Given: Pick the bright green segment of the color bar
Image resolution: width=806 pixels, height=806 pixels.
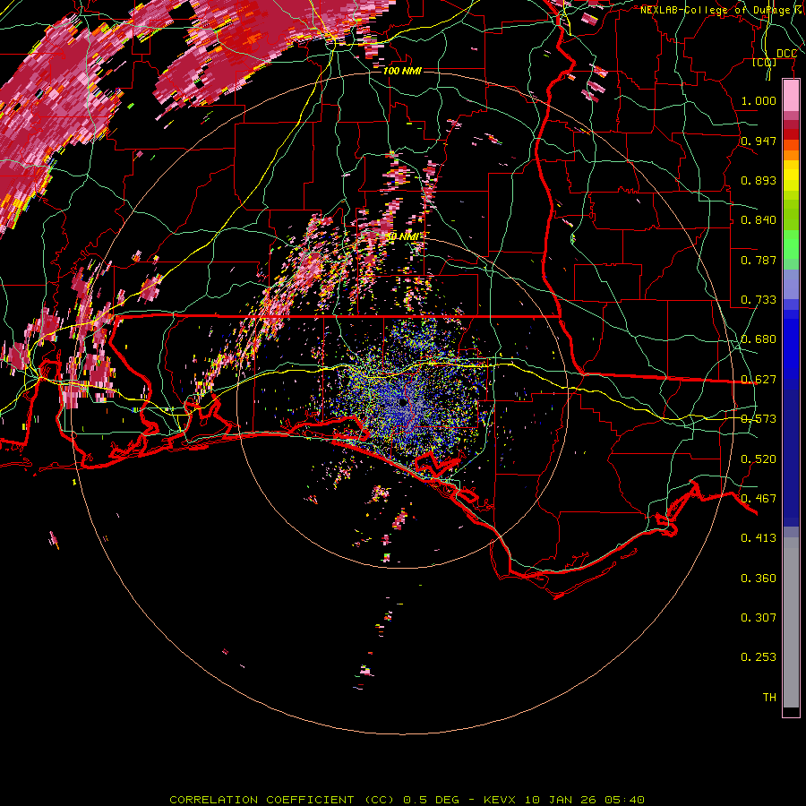Looking at the screenshot, I should [x=791, y=244].
